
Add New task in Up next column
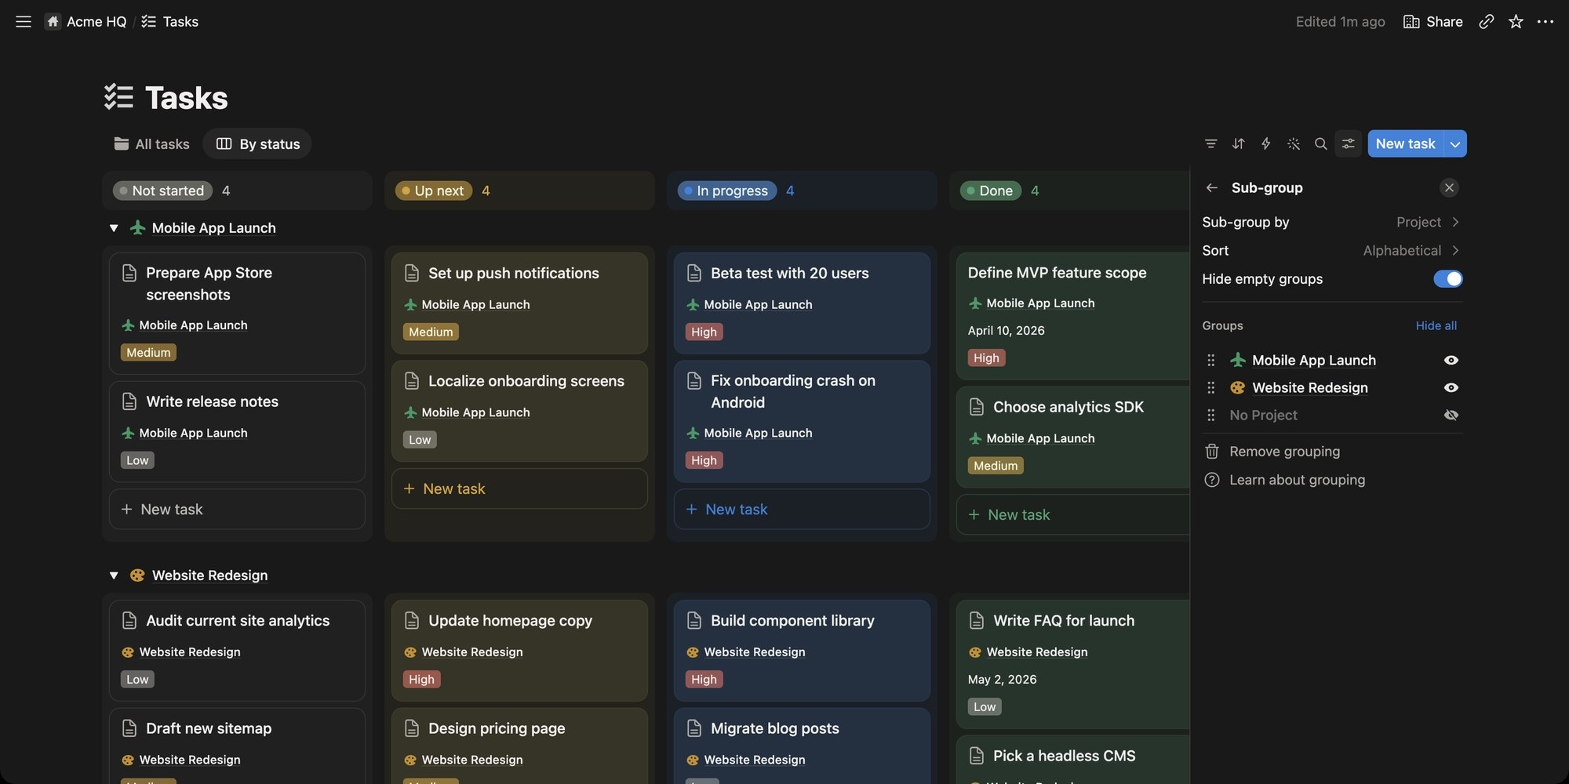519,488
